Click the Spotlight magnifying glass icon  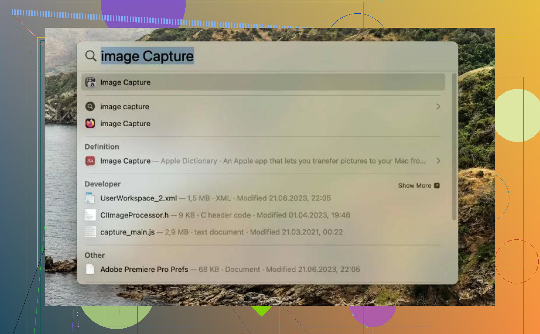pyautogui.click(x=91, y=56)
